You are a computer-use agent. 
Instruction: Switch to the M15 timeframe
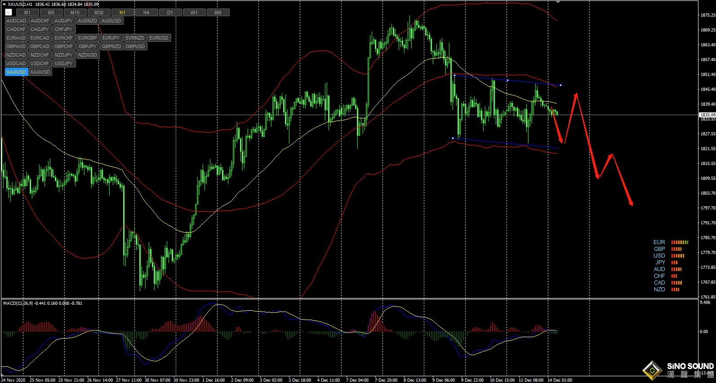[x=75, y=13]
